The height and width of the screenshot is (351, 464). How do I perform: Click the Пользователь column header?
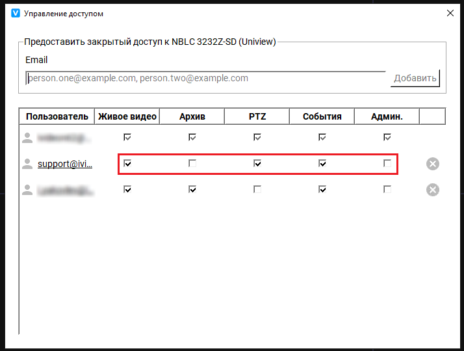[57, 116]
